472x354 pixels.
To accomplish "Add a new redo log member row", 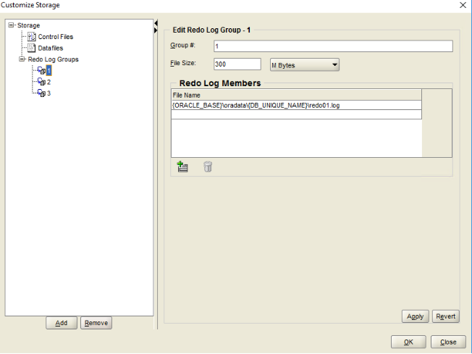I will click(182, 167).
